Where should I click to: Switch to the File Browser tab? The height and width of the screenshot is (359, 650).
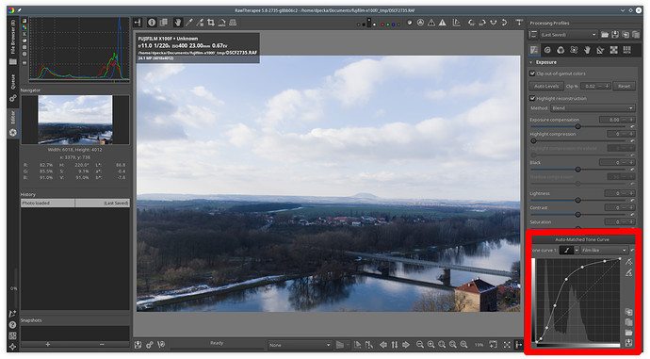click(13, 41)
